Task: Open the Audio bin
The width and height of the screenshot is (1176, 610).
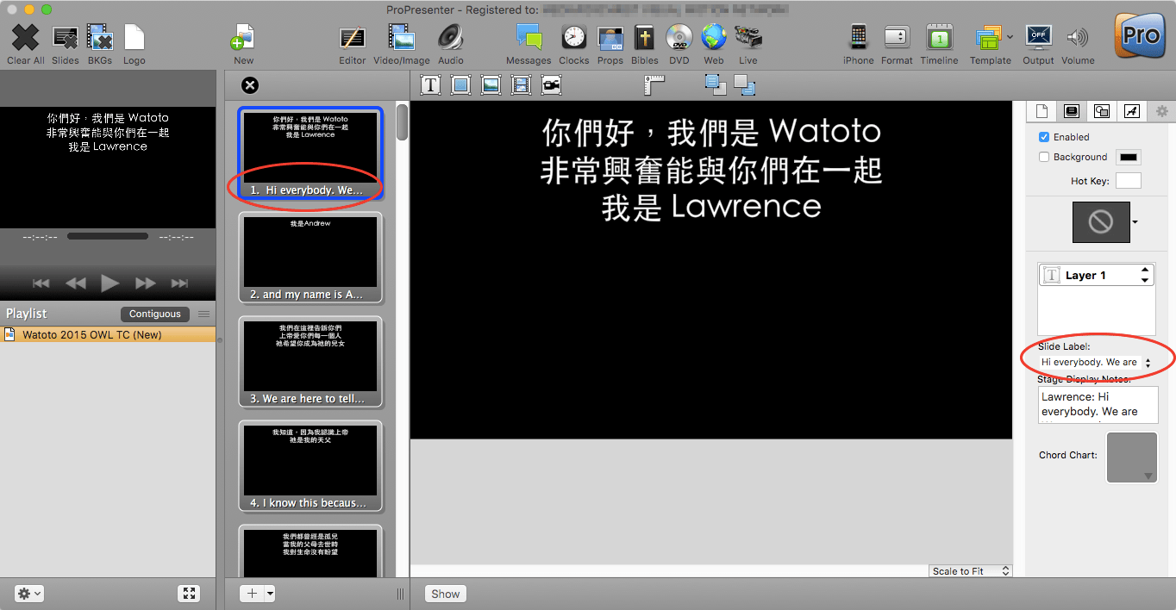Action: click(x=450, y=38)
